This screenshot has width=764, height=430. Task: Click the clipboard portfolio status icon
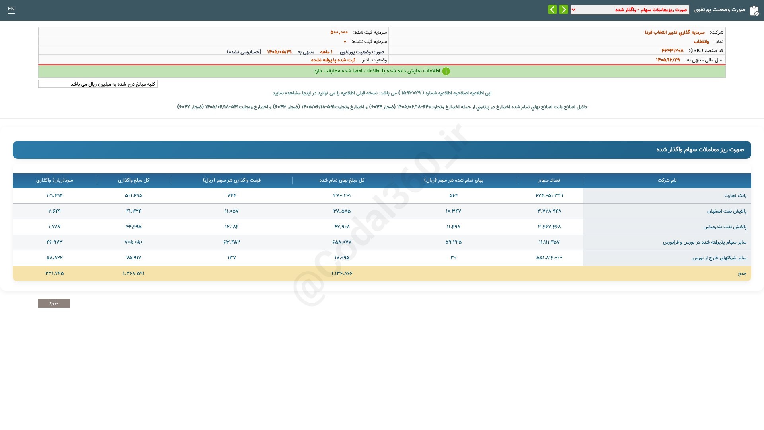(754, 10)
